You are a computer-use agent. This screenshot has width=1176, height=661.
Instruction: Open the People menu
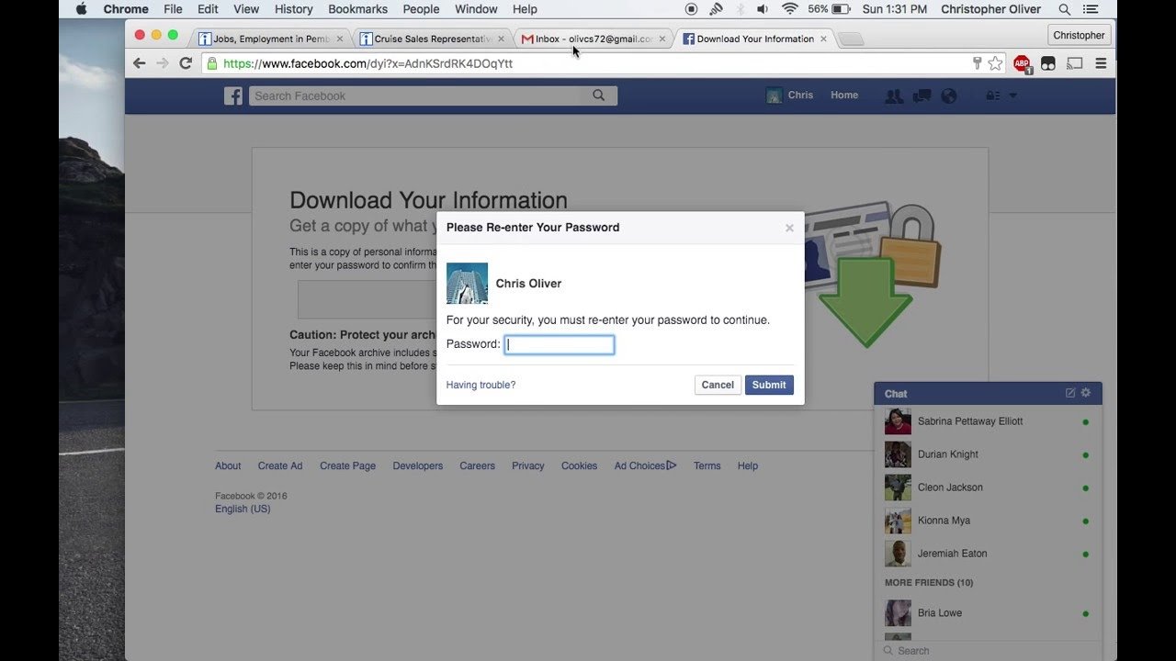click(421, 9)
